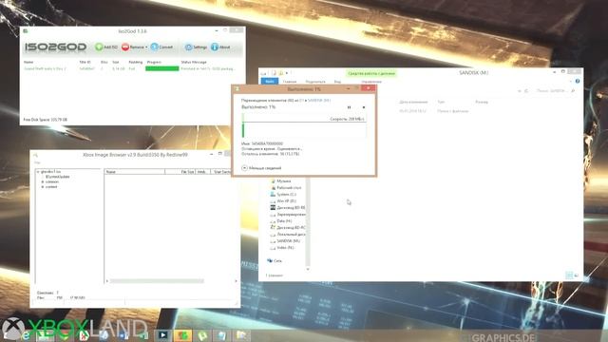
Task: Open the Remove dropdown arrow in Iso2God
Action: click(146, 47)
